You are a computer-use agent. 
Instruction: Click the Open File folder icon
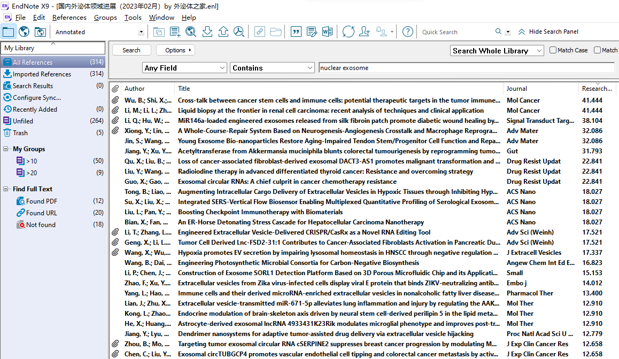click(275, 32)
